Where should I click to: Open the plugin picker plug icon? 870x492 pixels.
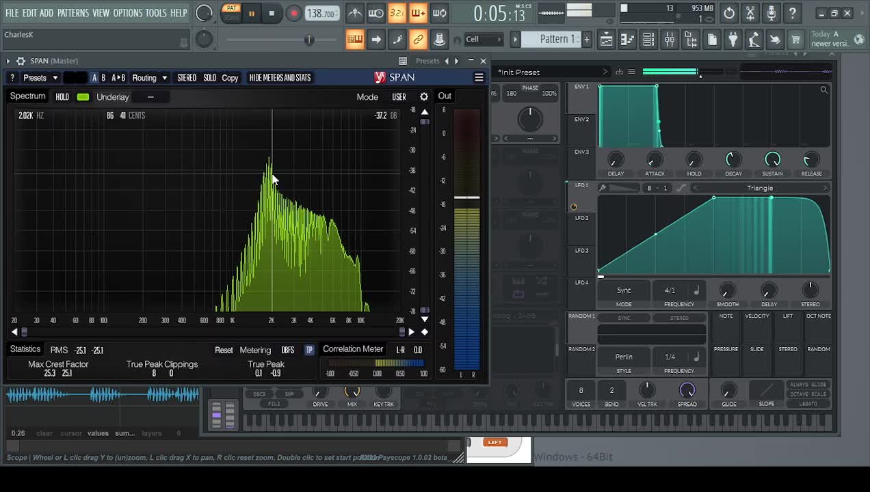(733, 39)
